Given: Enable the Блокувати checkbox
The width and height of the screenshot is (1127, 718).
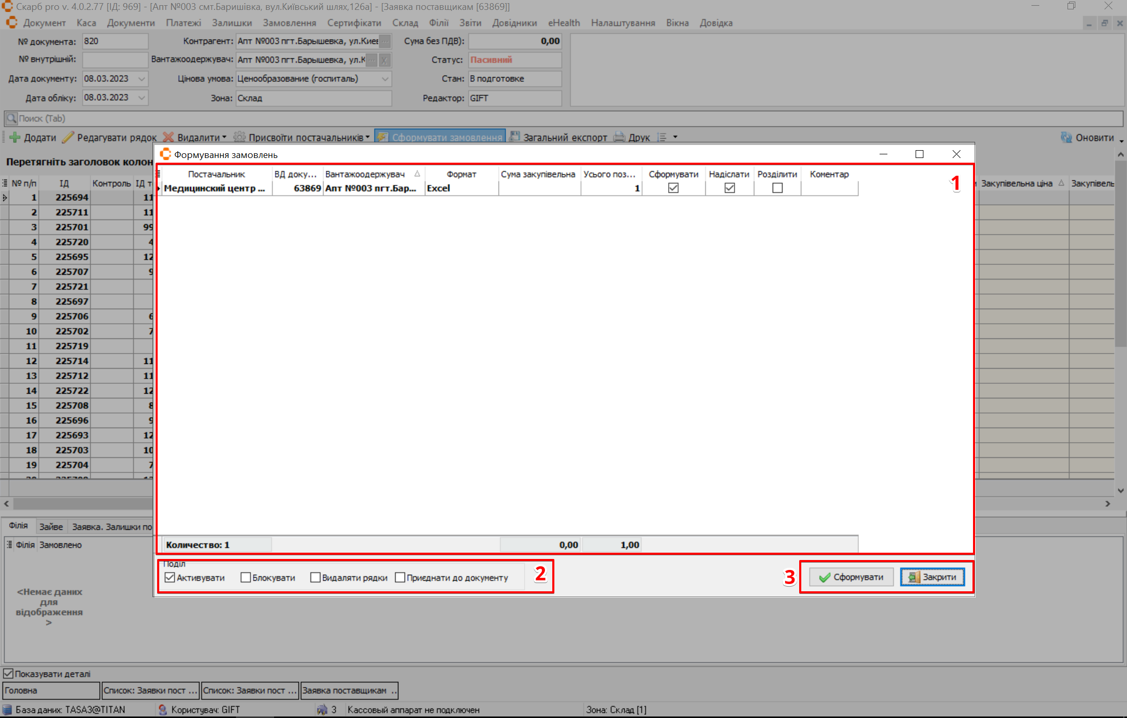Looking at the screenshot, I should tap(245, 577).
